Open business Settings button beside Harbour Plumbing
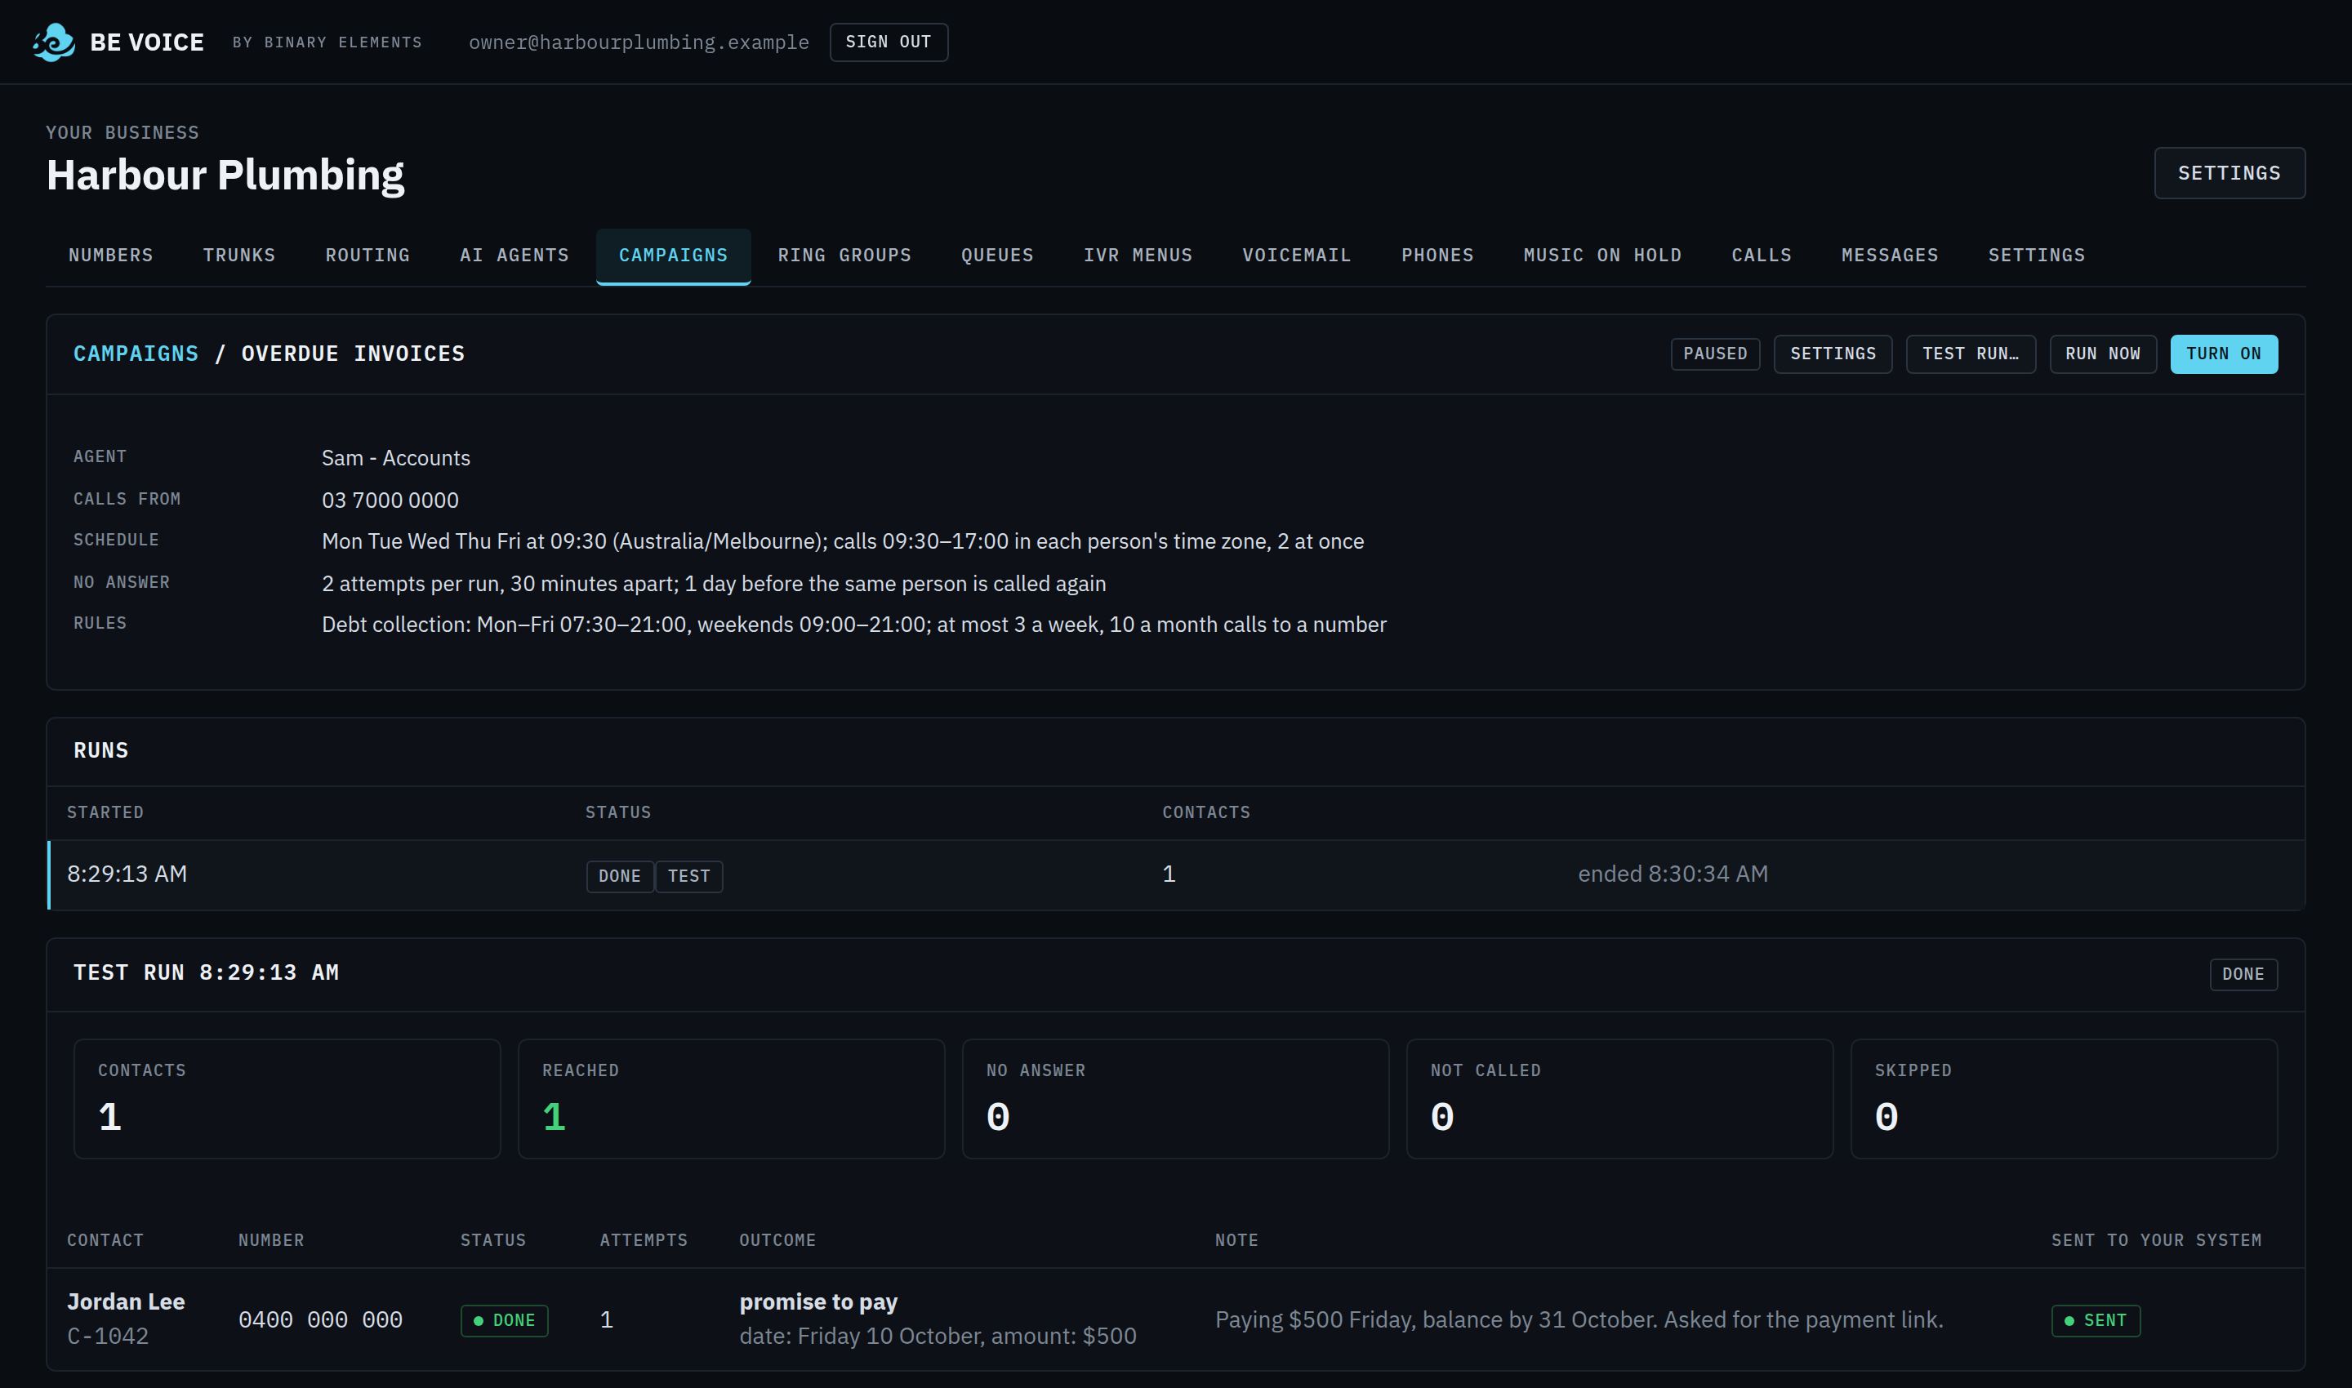2352x1388 pixels. (x=2229, y=173)
